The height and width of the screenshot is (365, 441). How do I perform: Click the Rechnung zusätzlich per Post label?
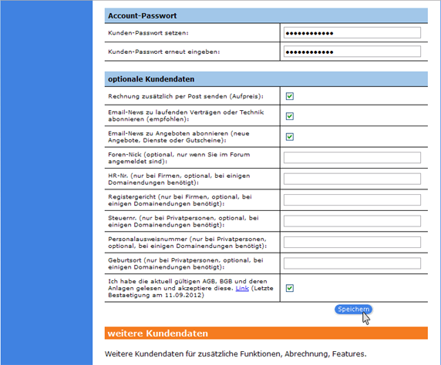(186, 96)
